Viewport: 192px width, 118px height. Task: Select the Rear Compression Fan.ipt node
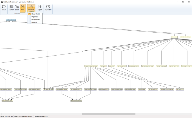[x=76, y=100]
